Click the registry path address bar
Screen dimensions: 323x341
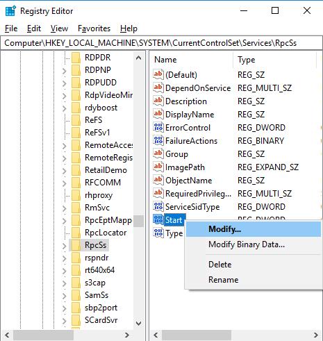[x=161, y=43]
